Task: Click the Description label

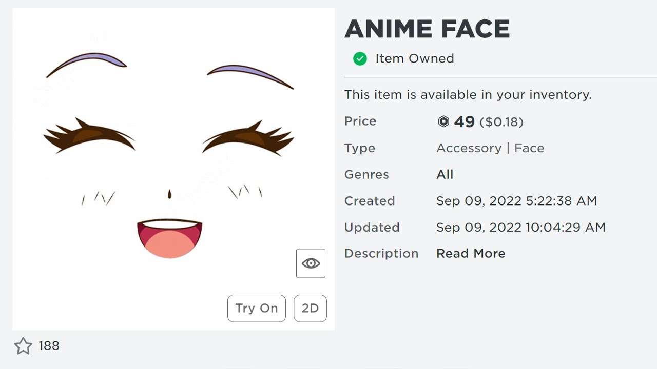Action: coord(381,253)
